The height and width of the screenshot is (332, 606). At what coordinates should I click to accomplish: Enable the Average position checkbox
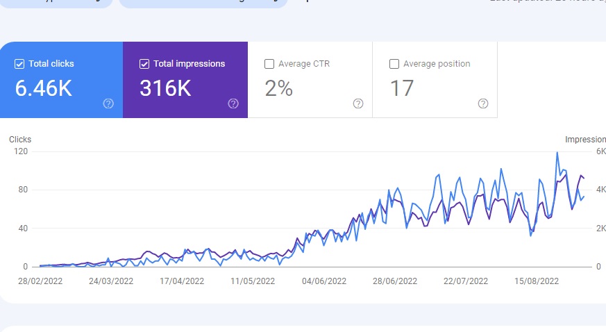(x=394, y=64)
